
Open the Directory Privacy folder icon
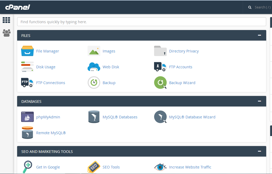[160, 51]
